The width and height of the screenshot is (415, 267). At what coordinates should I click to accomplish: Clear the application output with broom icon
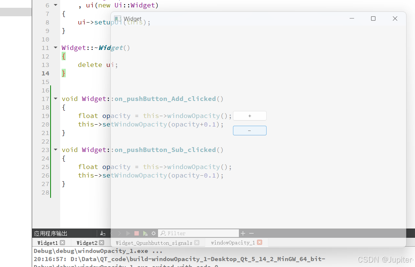pos(103,233)
